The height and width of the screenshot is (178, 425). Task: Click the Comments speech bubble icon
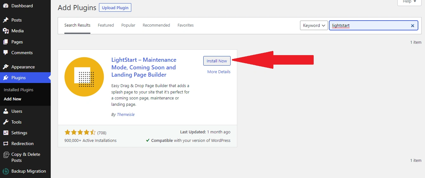click(x=6, y=53)
